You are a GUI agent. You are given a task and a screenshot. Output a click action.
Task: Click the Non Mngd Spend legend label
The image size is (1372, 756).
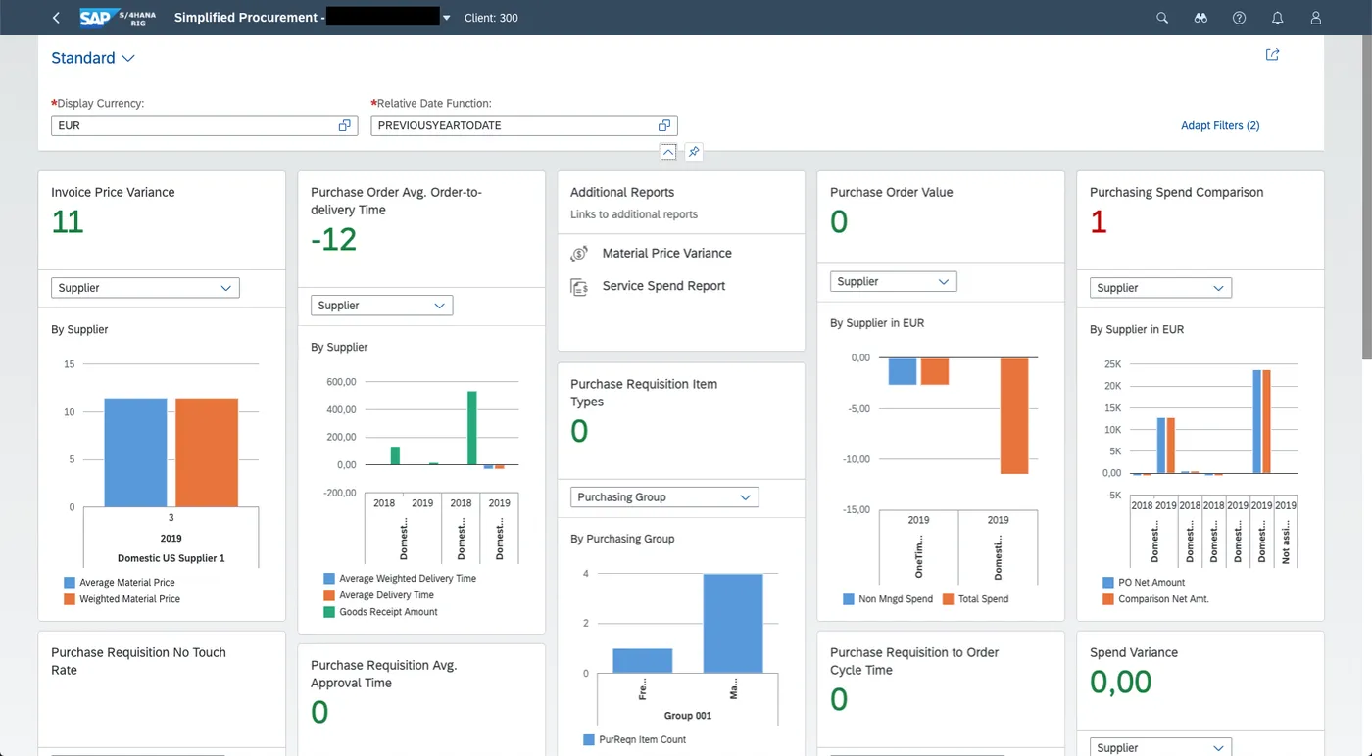pos(896,599)
